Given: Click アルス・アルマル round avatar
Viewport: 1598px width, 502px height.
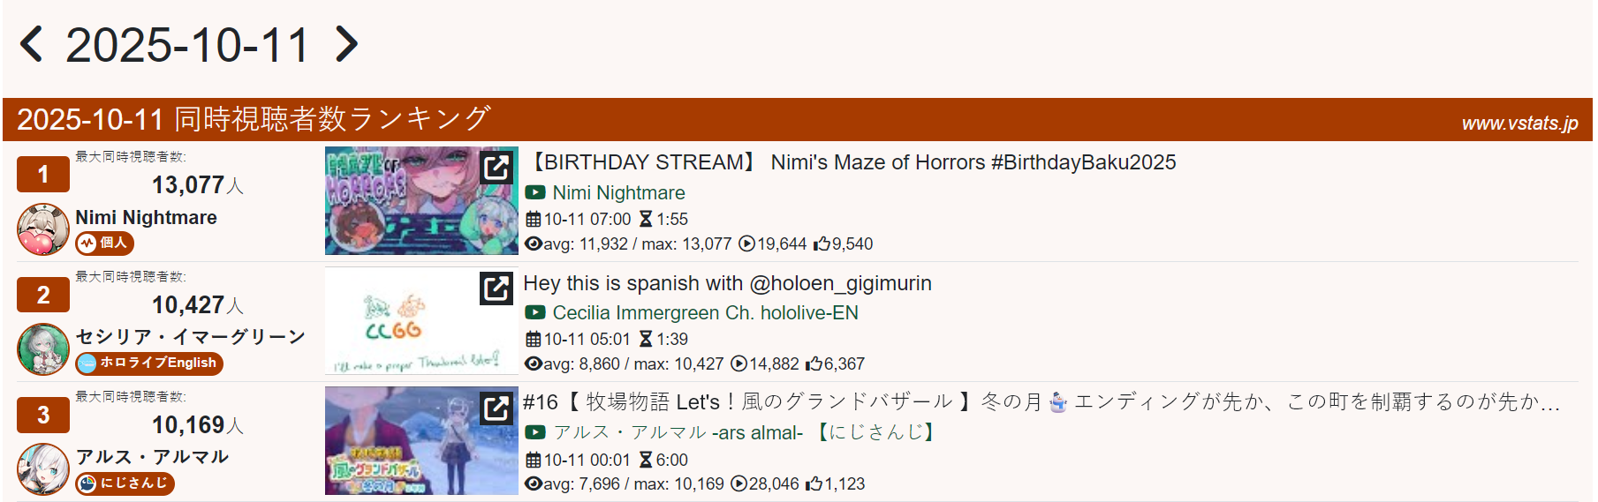Looking at the screenshot, I should (43, 469).
